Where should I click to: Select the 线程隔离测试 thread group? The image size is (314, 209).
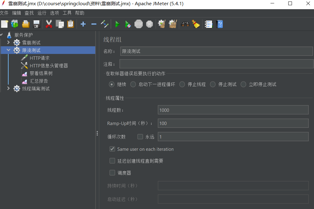(x=36, y=89)
